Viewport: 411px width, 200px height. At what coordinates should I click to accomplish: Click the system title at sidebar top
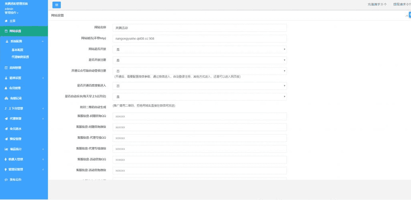16,4
